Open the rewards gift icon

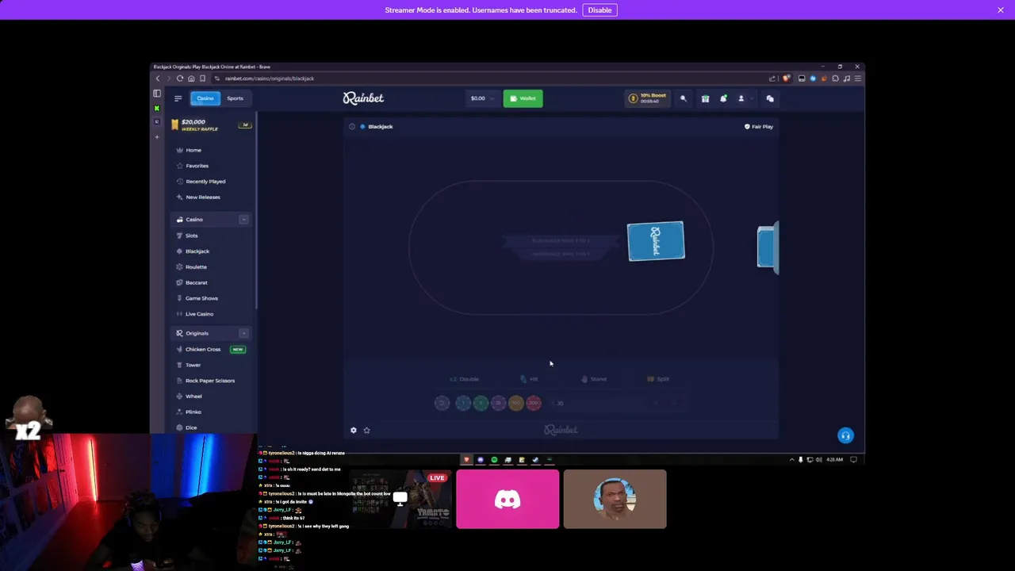coord(705,98)
